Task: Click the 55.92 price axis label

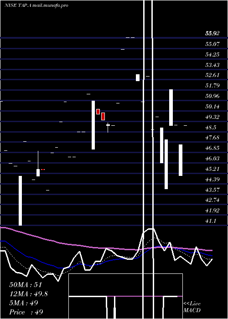Action: (x=212, y=33)
